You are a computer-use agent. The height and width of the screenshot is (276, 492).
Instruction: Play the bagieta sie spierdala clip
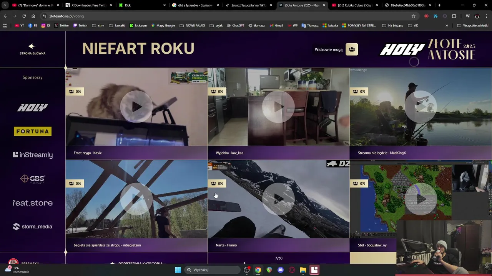coord(136,199)
